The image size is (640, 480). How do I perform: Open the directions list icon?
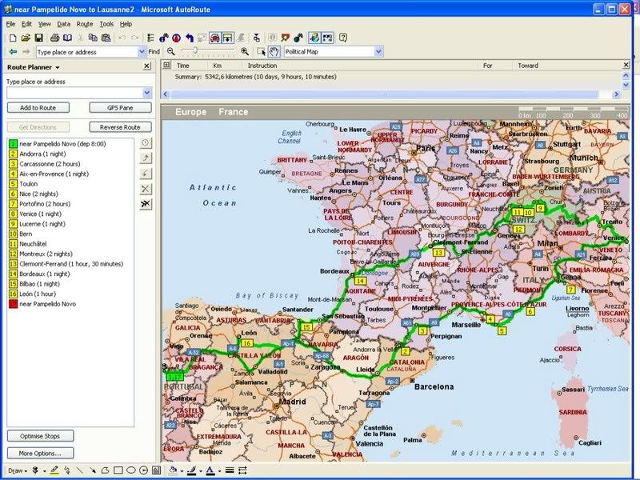[x=150, y=38]
